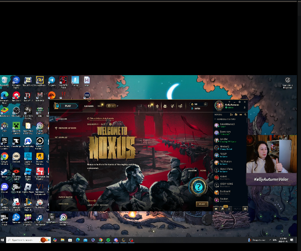
Task: Click the add friend icon in Social panel
Action: [x=231, y=115]
